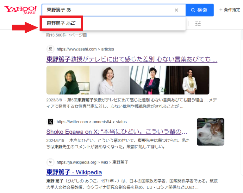
Task: Open thumbnail of woman in white jacket
Action: [109, 80]
